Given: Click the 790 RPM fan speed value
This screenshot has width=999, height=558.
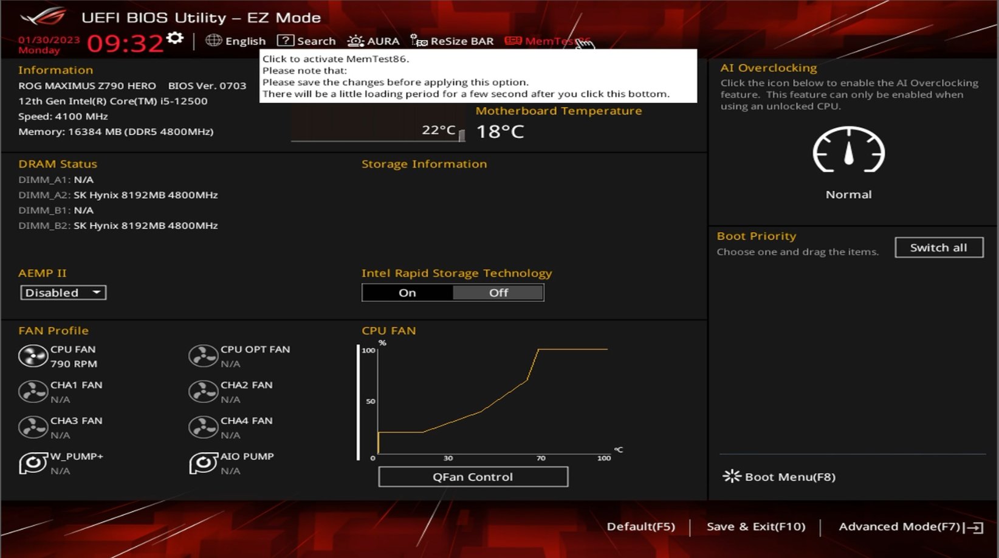Looking at the screenshot, I should coord(74,363).
